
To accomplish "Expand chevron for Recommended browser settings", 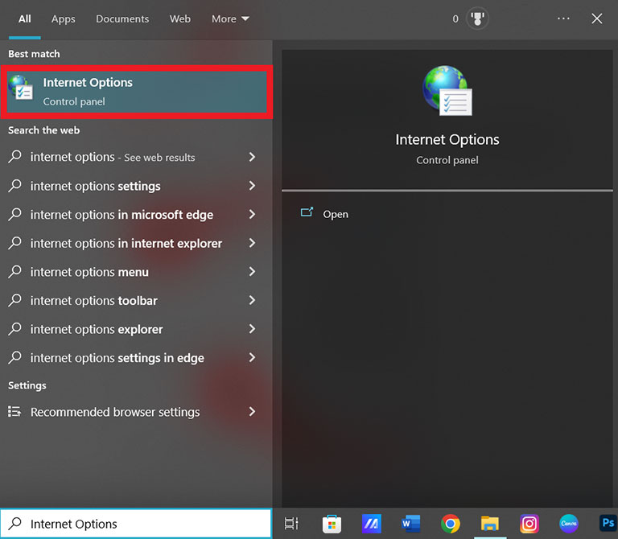I will click(252, 412).
